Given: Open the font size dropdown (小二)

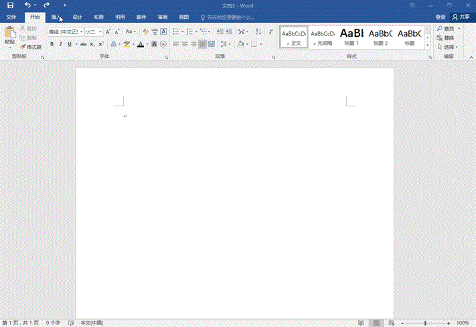Looking at the screenshot, I should click(92, 31).
